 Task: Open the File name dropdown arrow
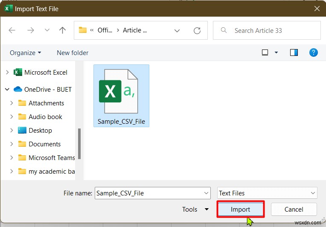(x=206, y=193)
